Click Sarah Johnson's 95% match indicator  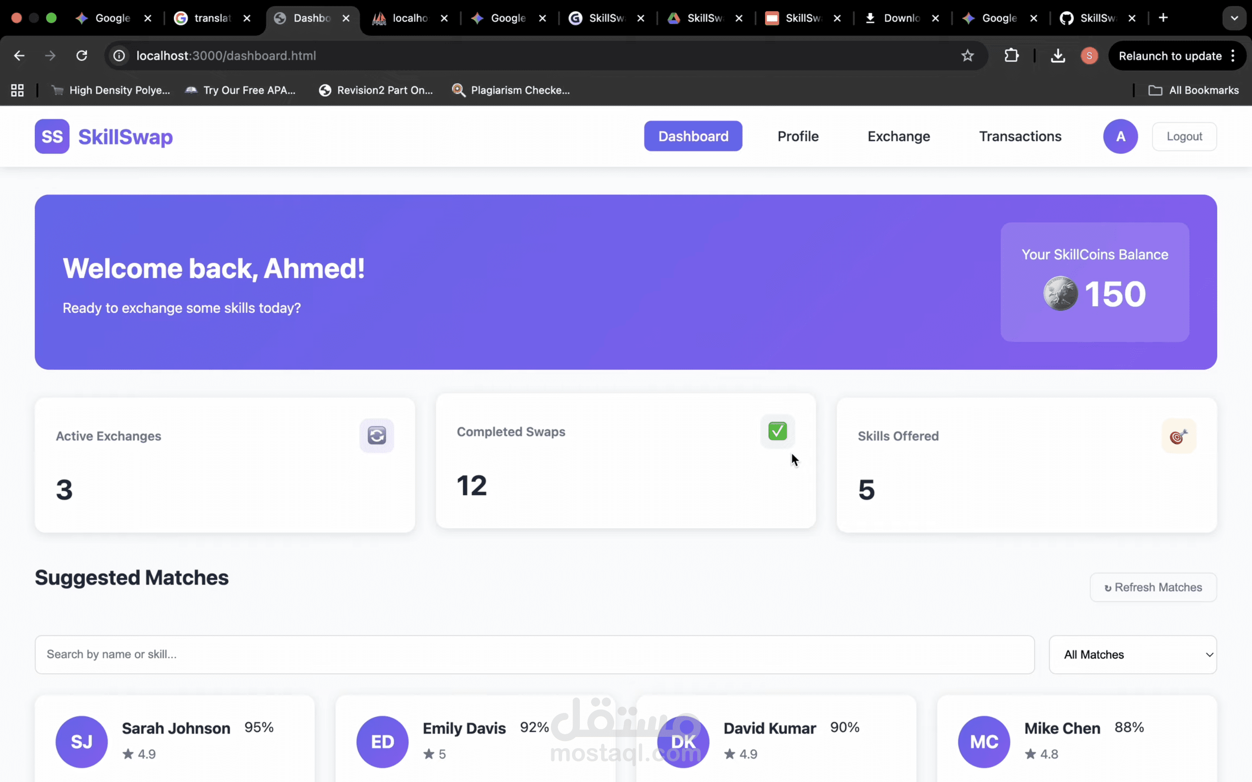click(259, 727)
